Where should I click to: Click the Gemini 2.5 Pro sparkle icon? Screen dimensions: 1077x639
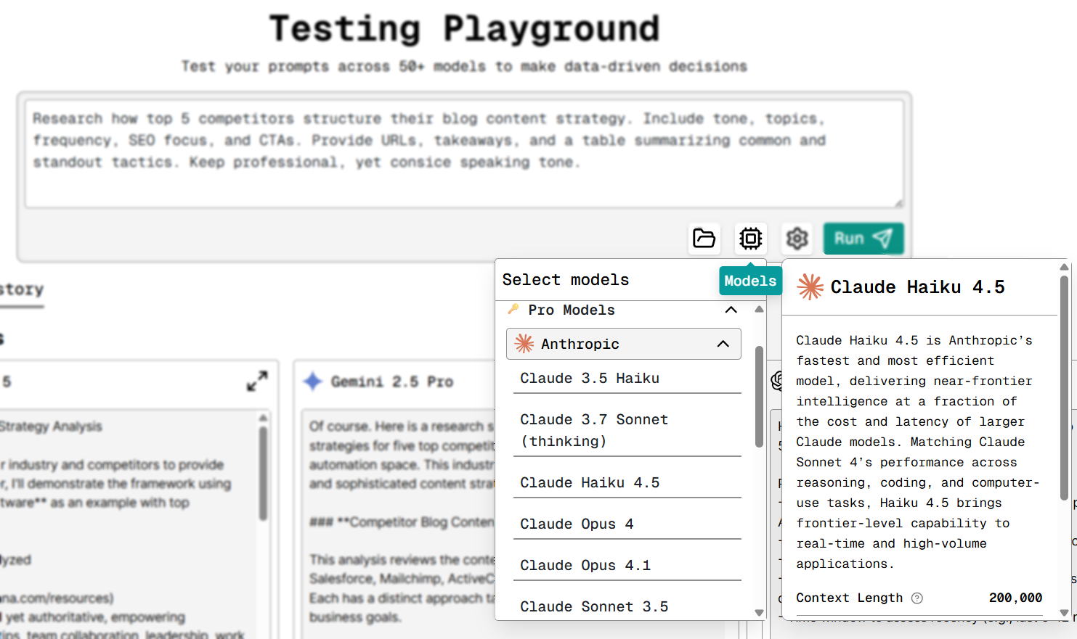tap(313, 382)
